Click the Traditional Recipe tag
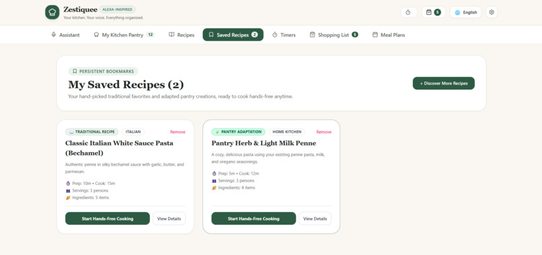Screen dimensions: 542x255 tap(92, 132)
